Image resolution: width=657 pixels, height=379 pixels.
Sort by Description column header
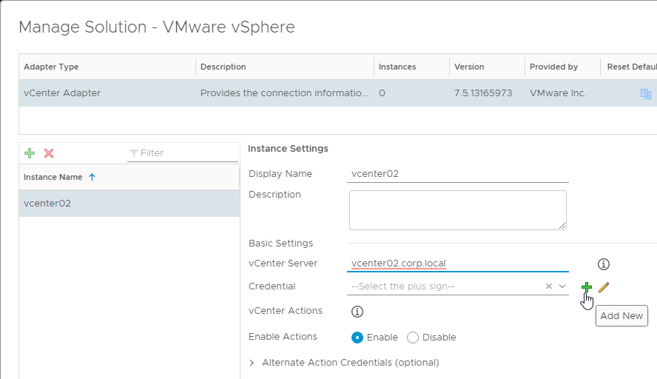285,67
